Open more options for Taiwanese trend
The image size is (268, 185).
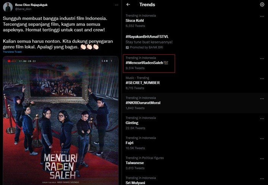point(262,159)
